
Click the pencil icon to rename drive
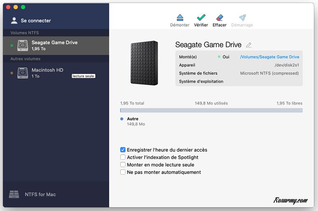[x=249, y=45]
